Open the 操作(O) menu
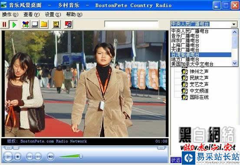Image resolution: width=240 pixels, height=165 pixels. pyautogui.click(x=10, y=15)
